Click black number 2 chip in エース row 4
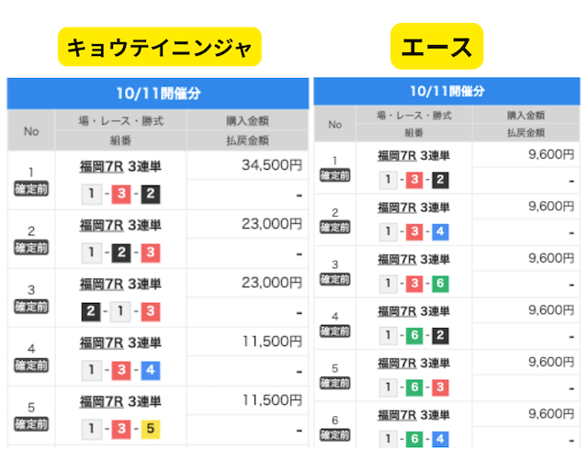The image size is (588, 449). 441,333
